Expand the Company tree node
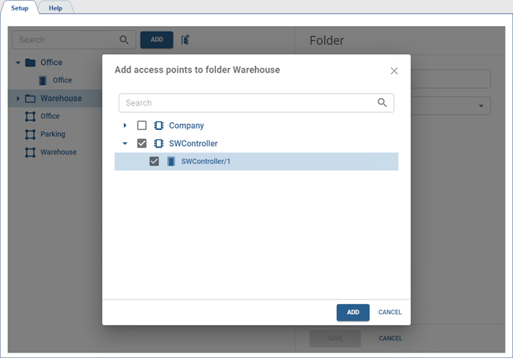Viewport: 513px width, 358px height. click(x=125, y=126)
